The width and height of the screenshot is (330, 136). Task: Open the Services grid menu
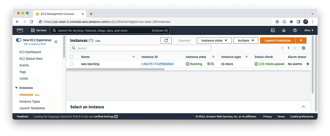pos(38,30)
